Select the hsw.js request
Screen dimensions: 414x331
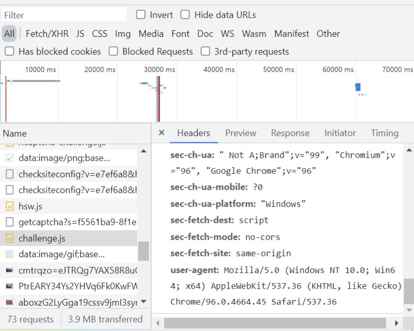tap(69, 206)
